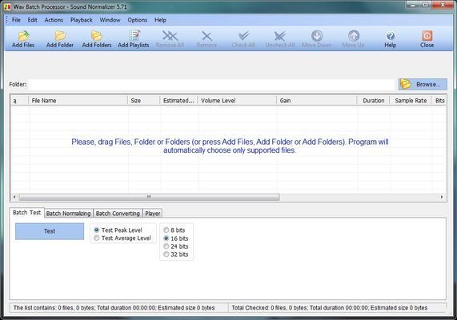Open Help from the toolbar
This screenshot has height=320, width=457.
(391, 39)
